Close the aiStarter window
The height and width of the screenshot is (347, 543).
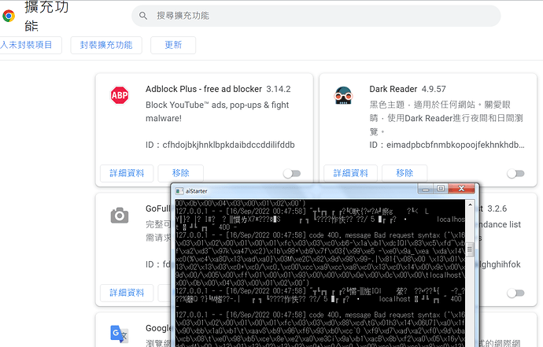click(x=462, y=188)
